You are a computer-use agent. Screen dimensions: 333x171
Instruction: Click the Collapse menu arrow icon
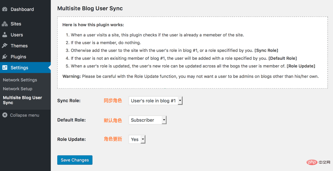click(5, 115)
